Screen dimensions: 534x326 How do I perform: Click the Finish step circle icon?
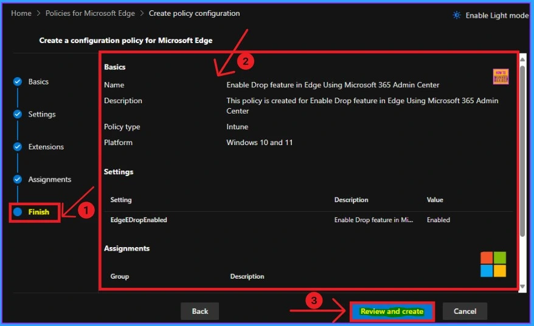pyautogui.click(x=18, y=212)
